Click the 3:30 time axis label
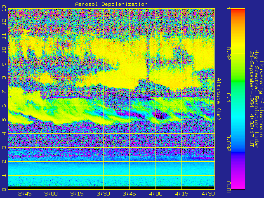 coord(103,194)
